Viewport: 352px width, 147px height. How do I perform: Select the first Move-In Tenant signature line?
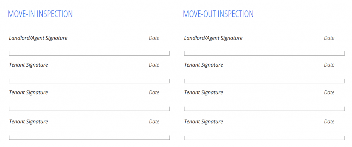89,81
